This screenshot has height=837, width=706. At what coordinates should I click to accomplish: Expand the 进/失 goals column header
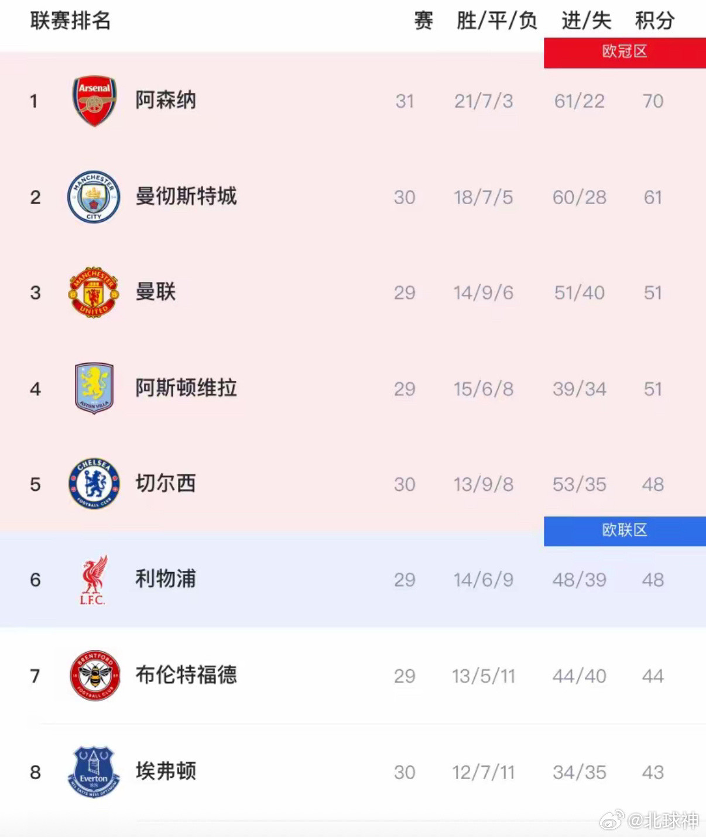(x=585, y=20)
